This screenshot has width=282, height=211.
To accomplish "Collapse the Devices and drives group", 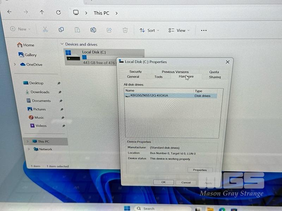I will pos(62,44).
